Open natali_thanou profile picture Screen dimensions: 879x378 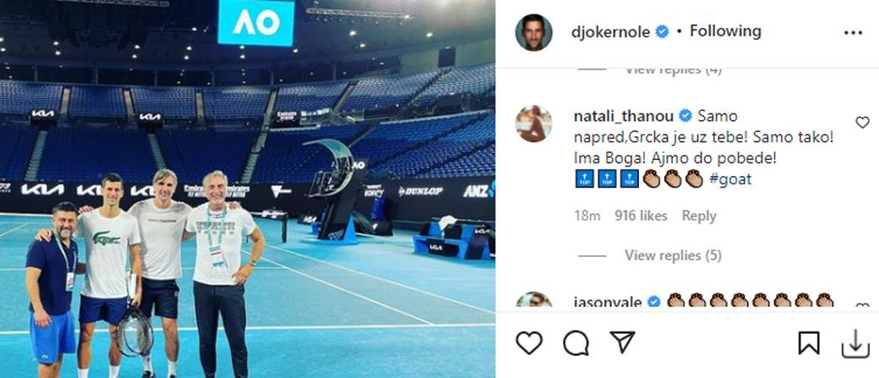(x=533, y=123)
